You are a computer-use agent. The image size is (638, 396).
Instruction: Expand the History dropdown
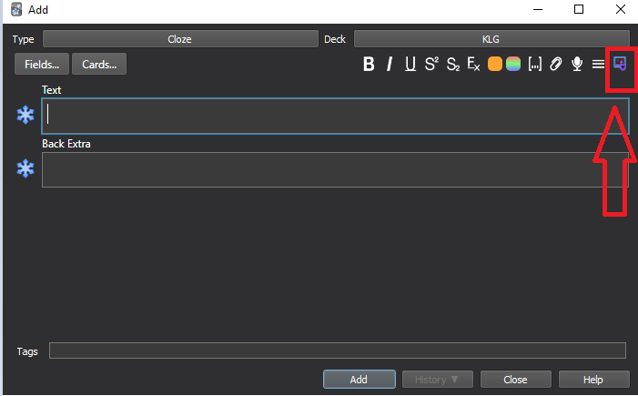coord(437,380)
